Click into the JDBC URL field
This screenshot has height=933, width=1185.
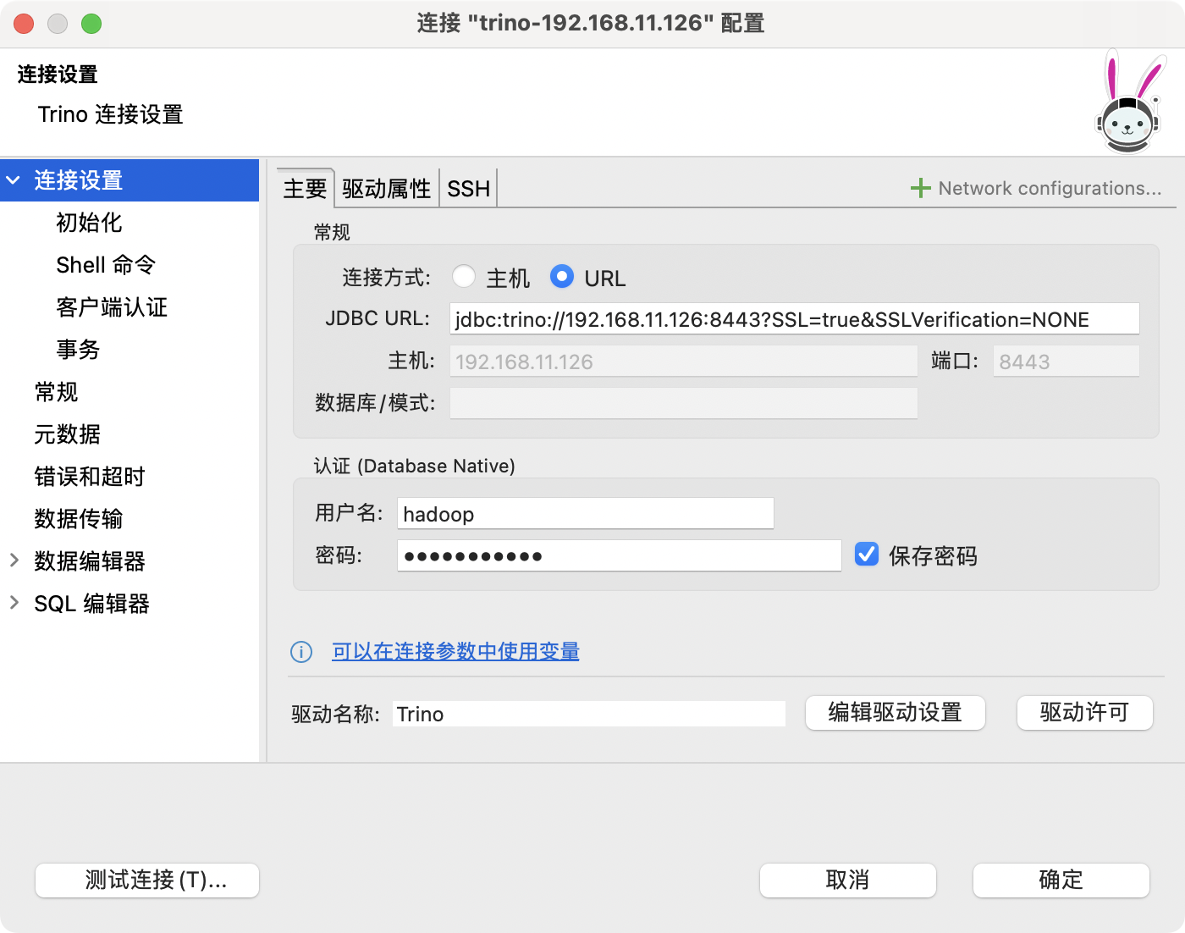[795, 319]
